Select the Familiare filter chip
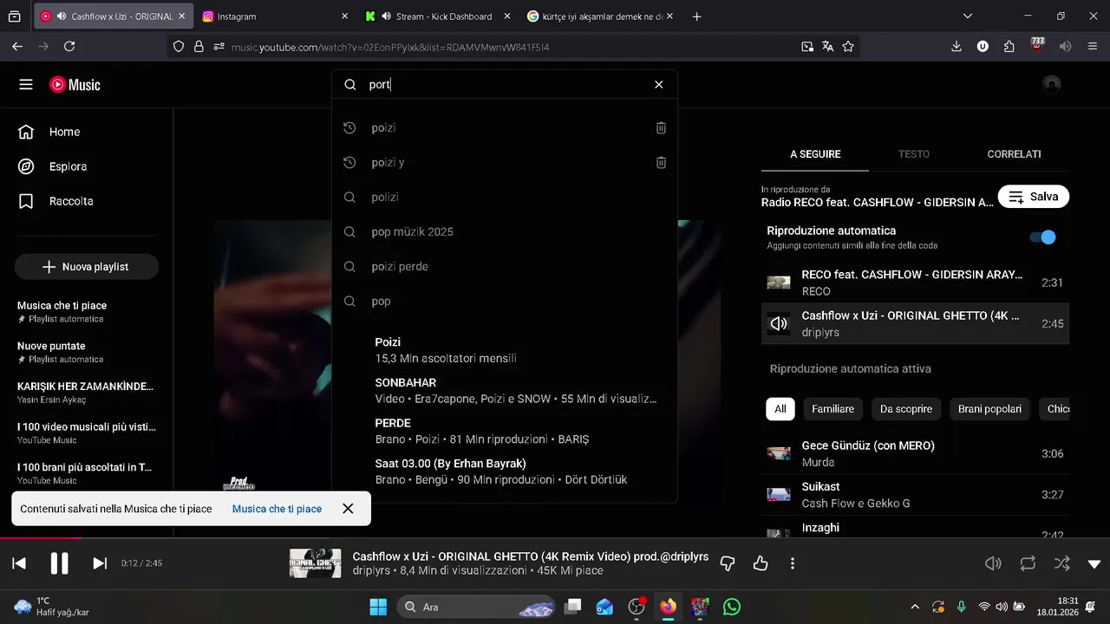 tap(832, 409)
